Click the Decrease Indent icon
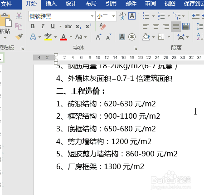204x195 pixels. click(196, 16)
